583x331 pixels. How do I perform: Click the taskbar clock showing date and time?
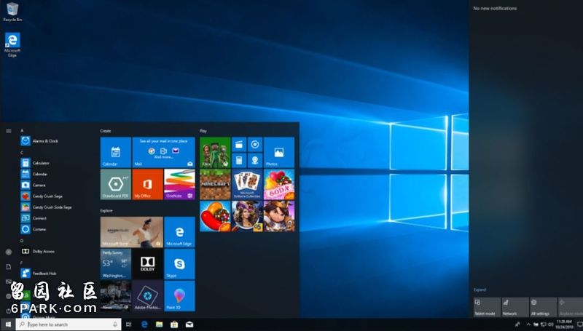(564, 324)
